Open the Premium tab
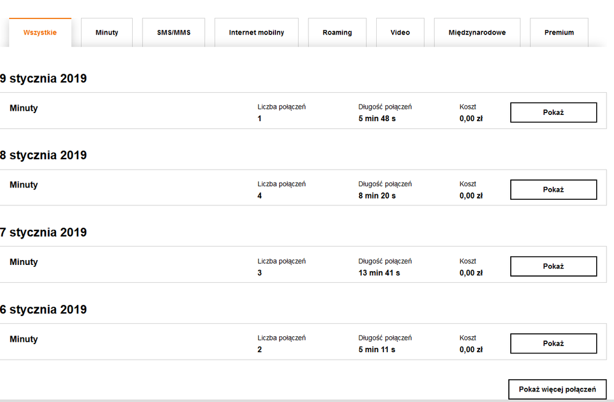 pos(559,33)
